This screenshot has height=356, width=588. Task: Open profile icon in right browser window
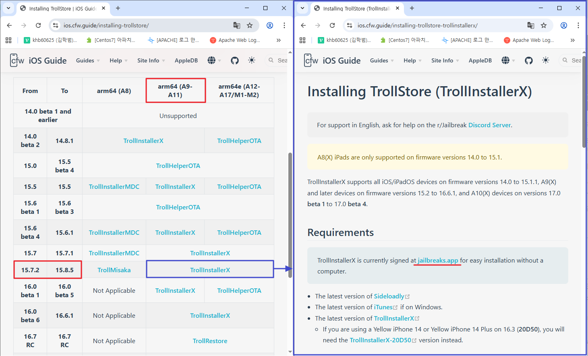[x=564, y=25]
